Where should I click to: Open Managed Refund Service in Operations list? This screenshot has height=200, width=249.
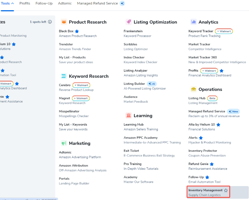point(214,114)
